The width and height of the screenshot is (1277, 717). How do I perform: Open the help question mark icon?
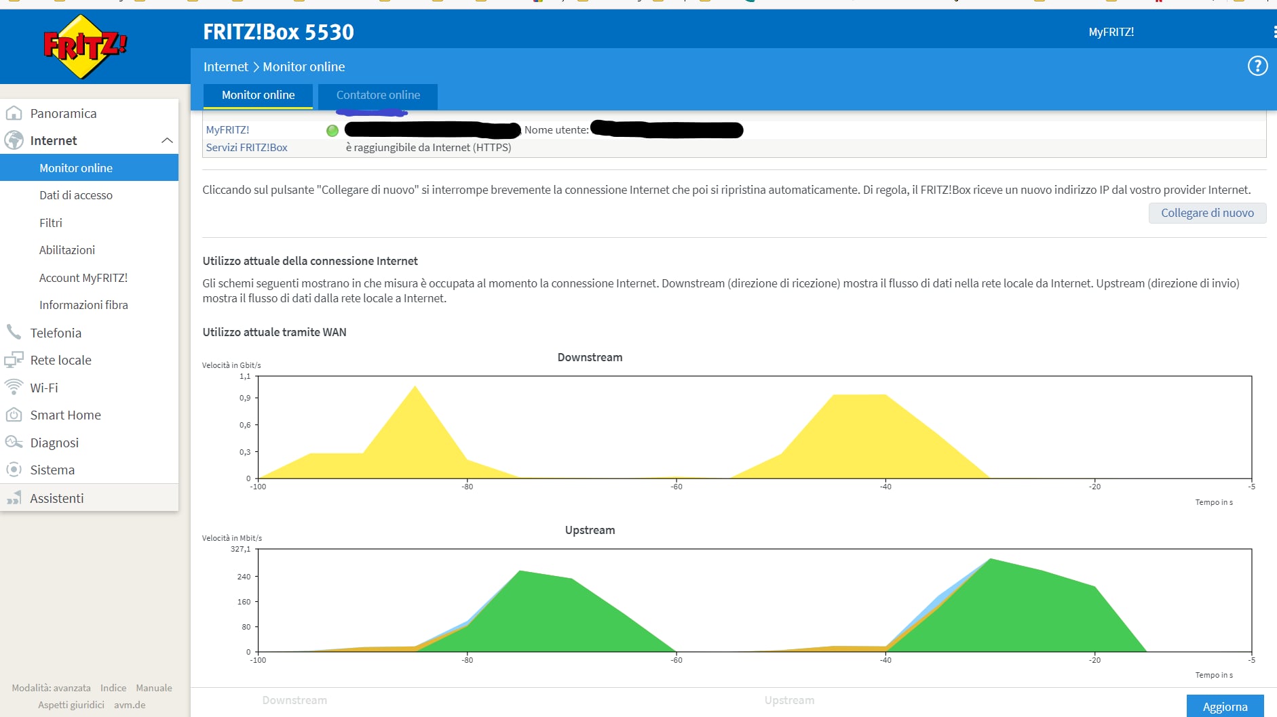pos(1257,66)
